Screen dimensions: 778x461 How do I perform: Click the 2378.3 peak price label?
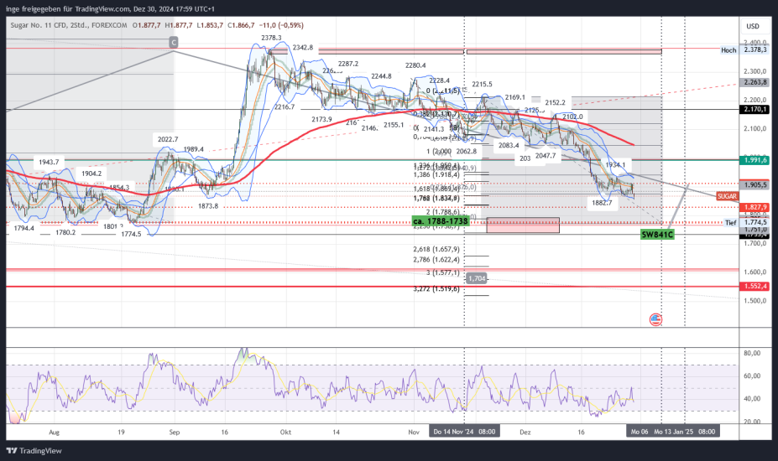[x=271, y=38]
